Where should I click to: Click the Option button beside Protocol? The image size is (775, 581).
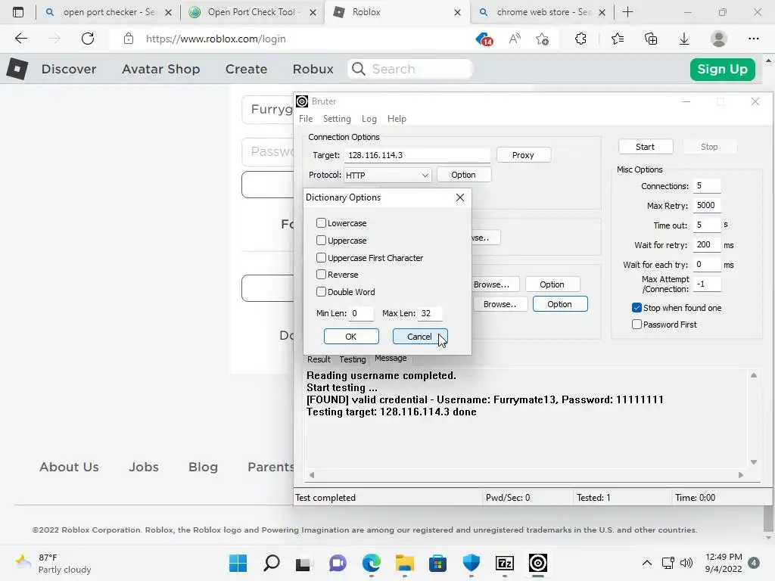[x=463, y=175]
